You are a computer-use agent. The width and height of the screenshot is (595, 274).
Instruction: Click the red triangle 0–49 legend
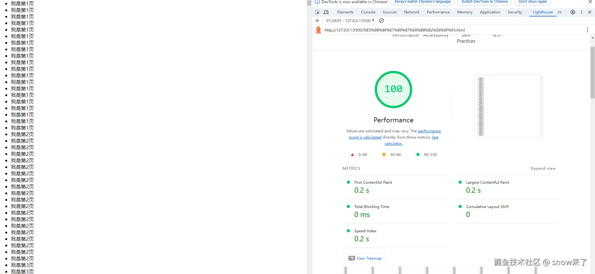(359, 155)
